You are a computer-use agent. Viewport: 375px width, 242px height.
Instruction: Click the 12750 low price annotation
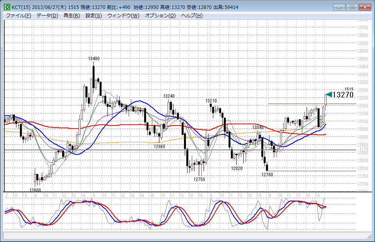pyautogui.click(x=199, y=179)
